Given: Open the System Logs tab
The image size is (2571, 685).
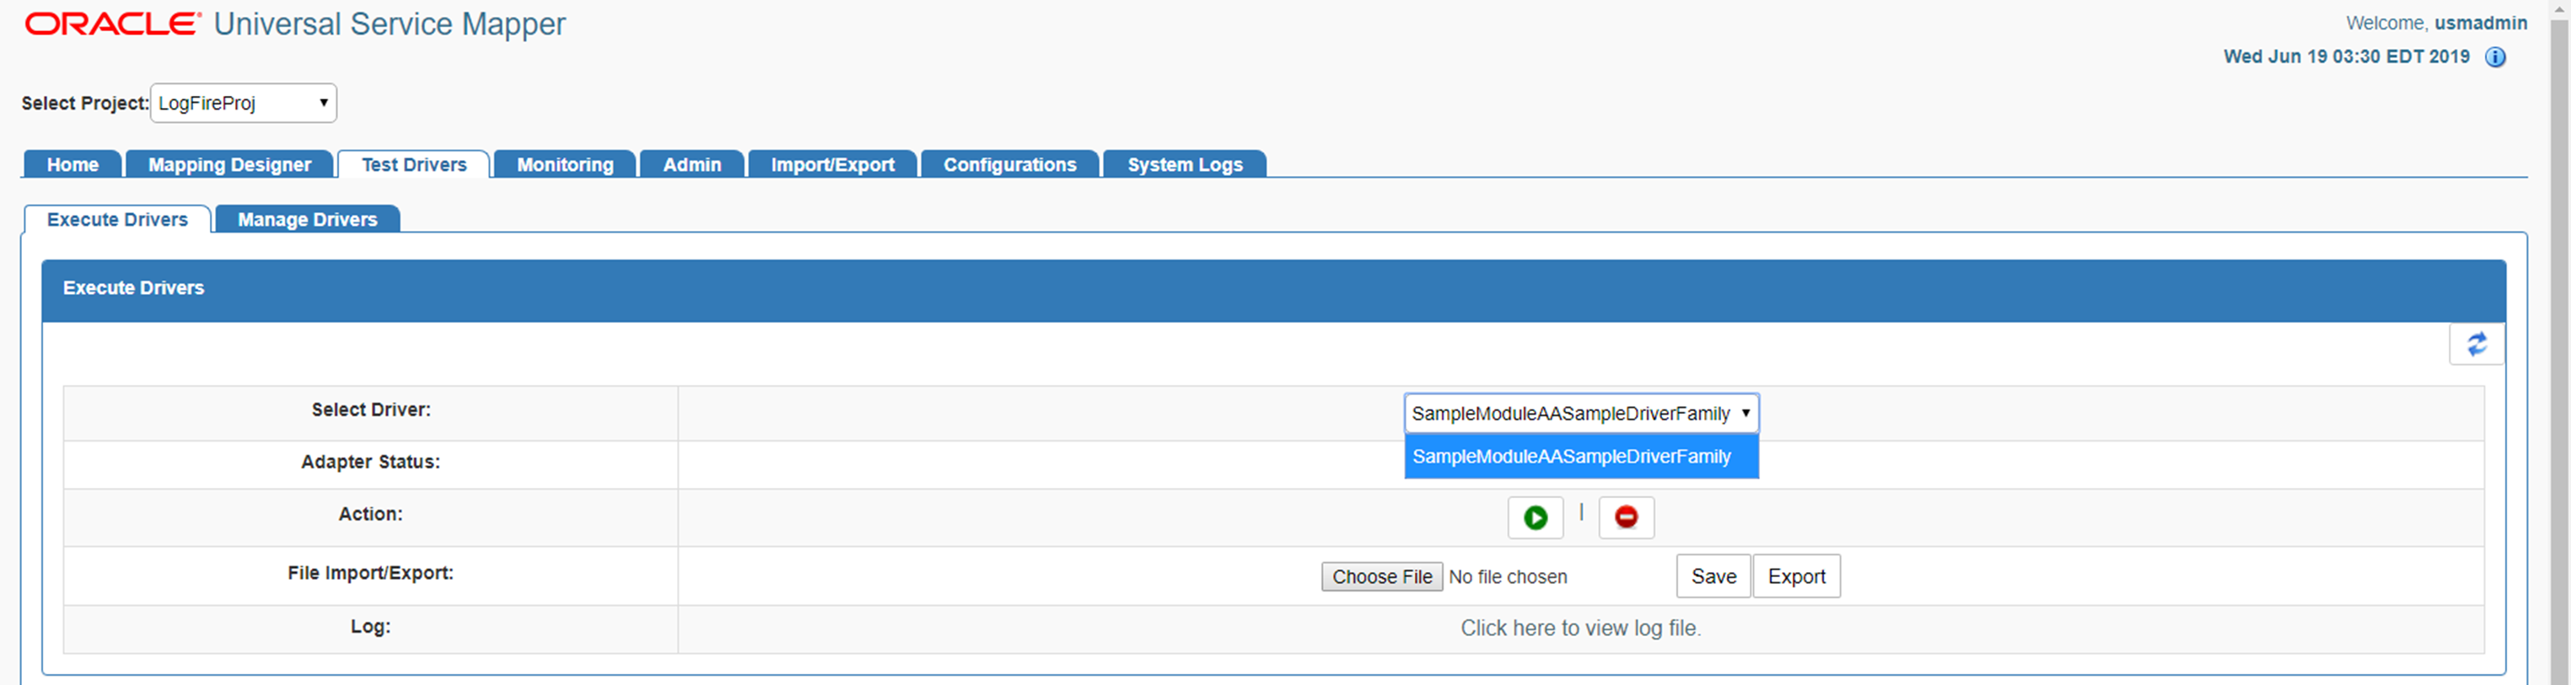Looking at the screenshot, I should click(x=1185, y=164).
